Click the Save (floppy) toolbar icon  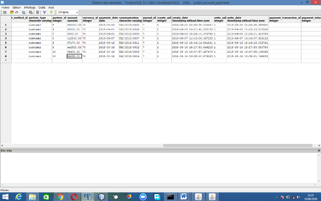(5, 12)
